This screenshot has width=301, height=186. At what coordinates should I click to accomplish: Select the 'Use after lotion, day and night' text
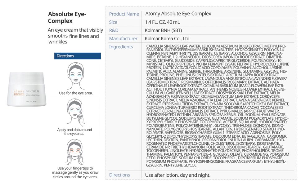point(177,175)
